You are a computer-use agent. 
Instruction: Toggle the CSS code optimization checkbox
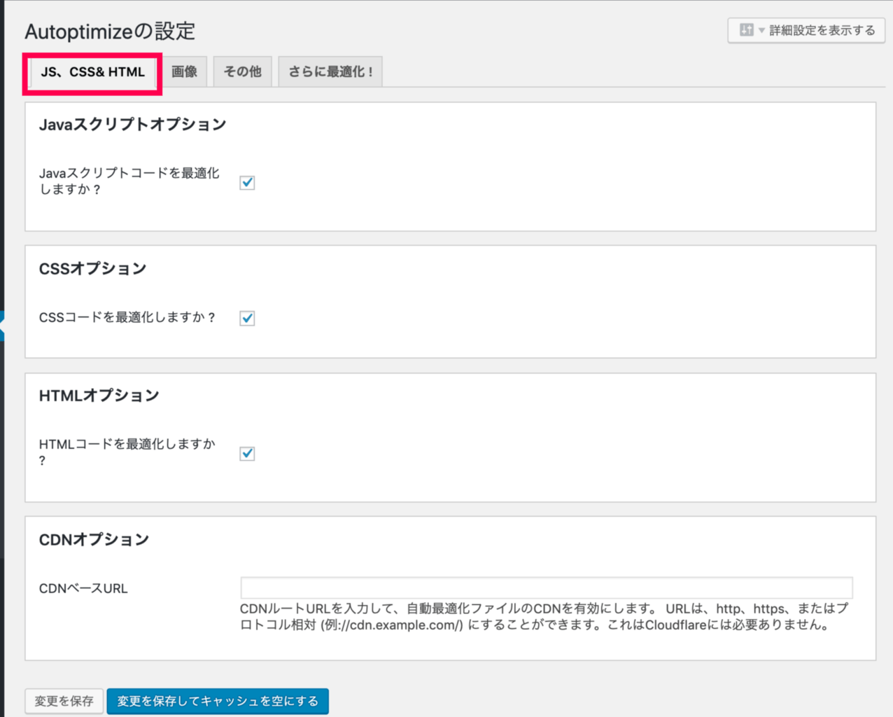tap(247, 319)
